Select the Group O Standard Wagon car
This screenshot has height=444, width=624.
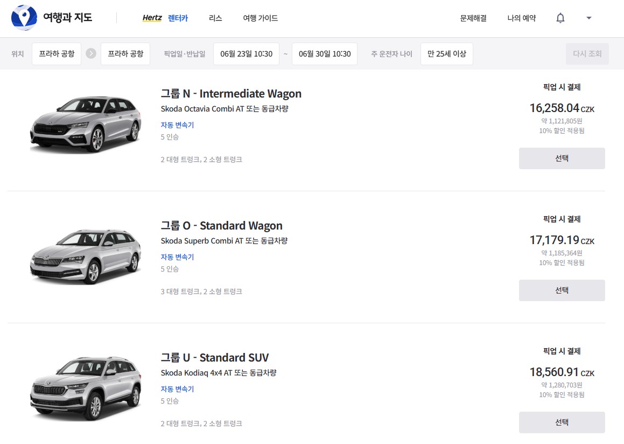point(562,290)
